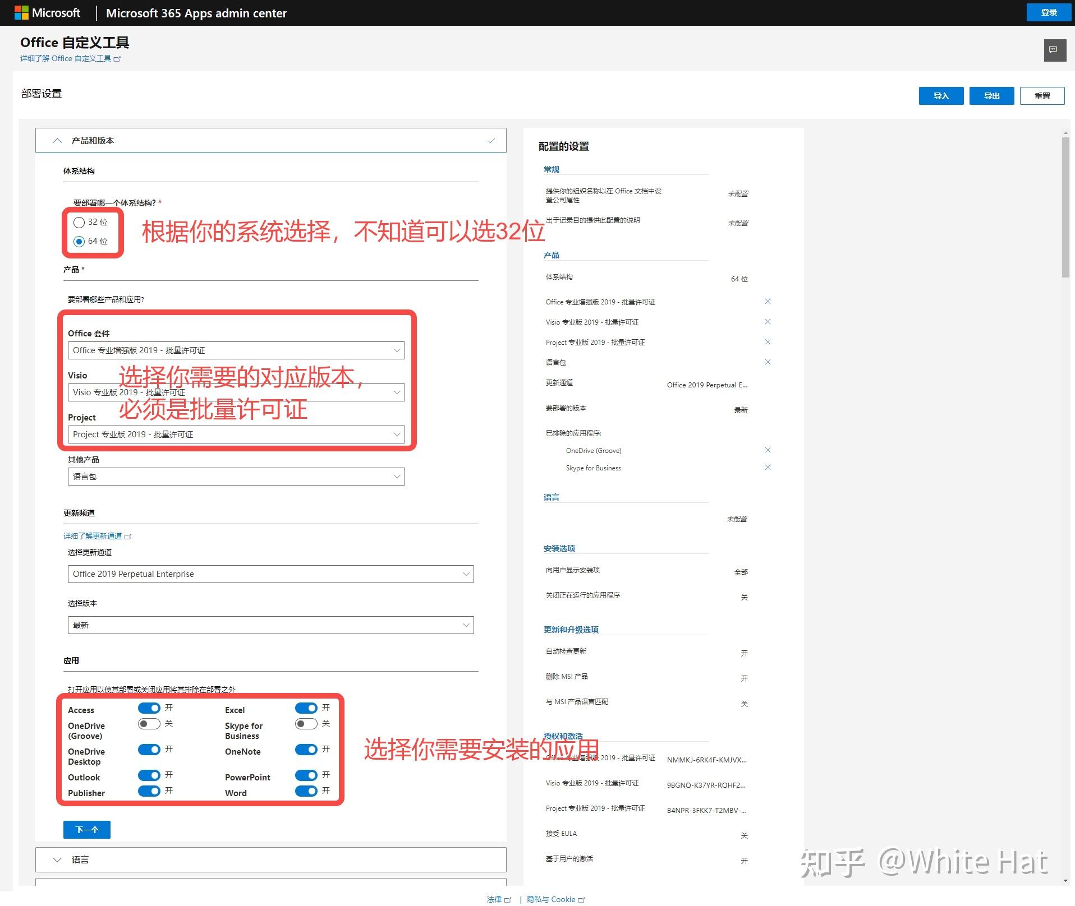Click the checkmark icon on 产品和版本 header

point(491,141)
